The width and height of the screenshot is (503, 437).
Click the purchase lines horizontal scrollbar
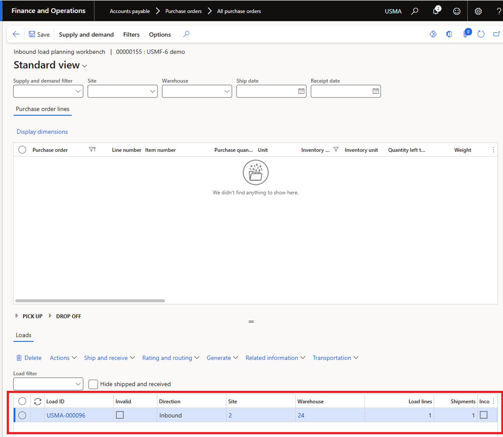point(90,301)
